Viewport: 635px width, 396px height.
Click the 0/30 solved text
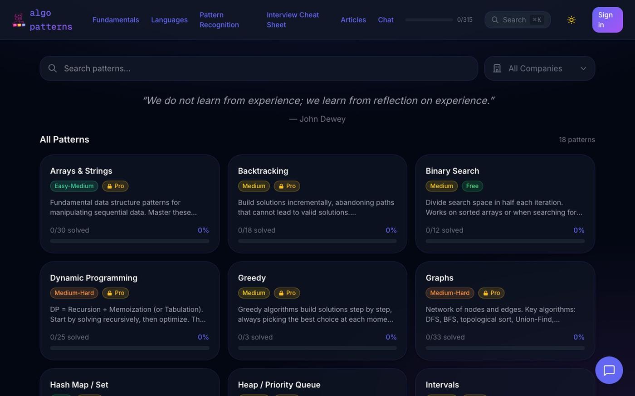click(x=69, y=230)
